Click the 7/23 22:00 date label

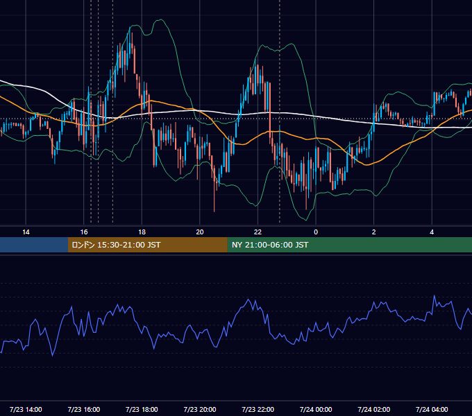click(258, 409)
